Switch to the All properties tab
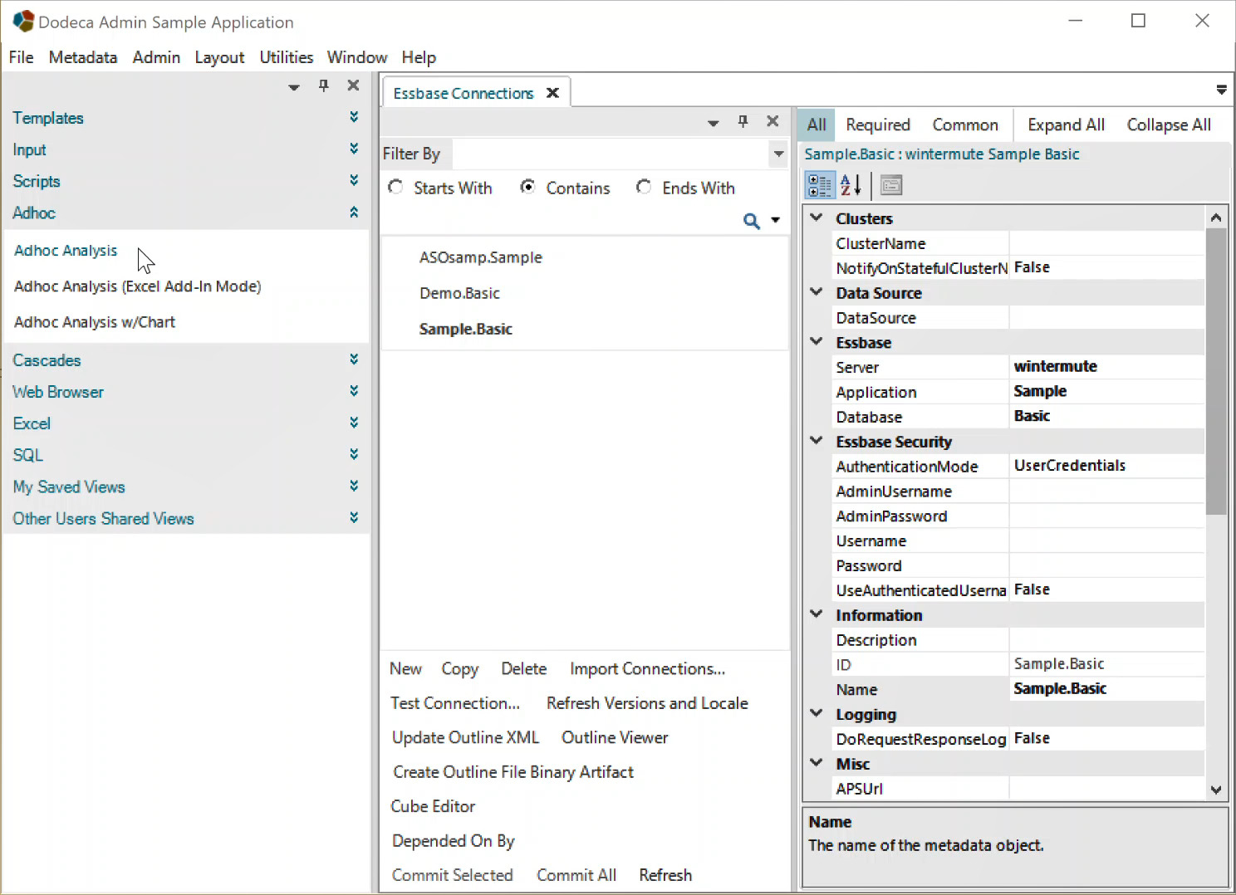 (817, 125)
